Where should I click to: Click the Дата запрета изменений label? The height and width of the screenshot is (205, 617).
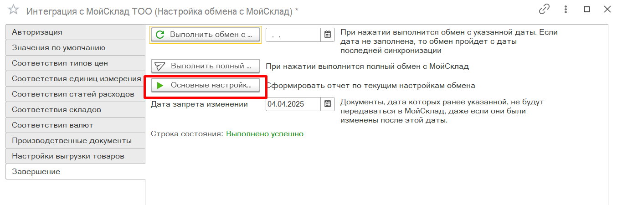(x=199, y=104)
